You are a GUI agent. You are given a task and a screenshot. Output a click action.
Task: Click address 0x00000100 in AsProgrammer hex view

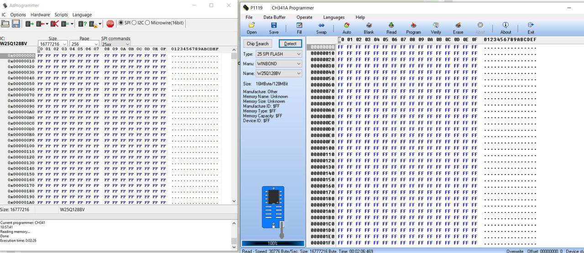click(x=21, y=146)
